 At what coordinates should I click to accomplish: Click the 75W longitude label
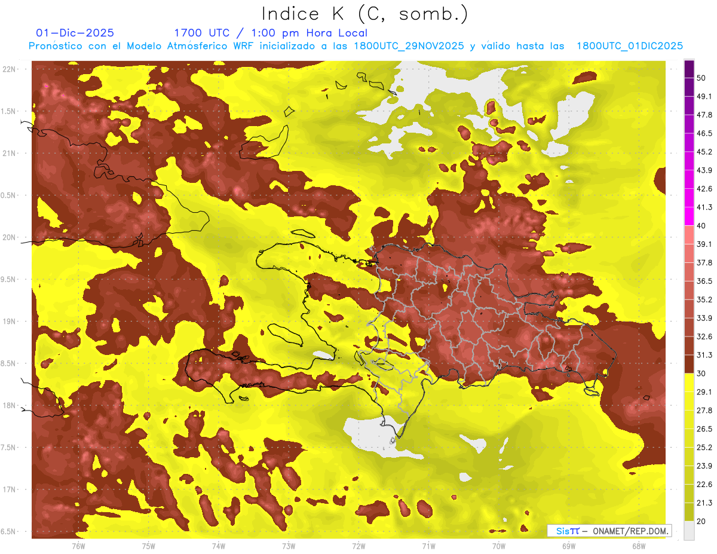pos(148,546)
